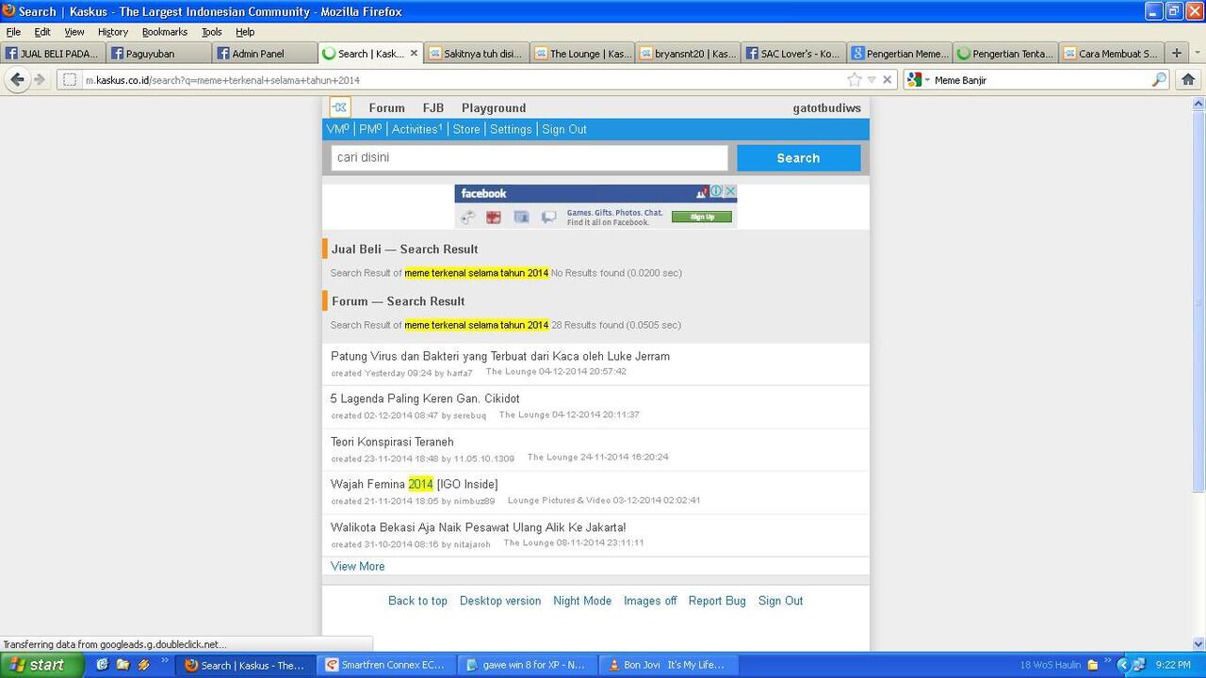The height and width of the screenshot is (678, 1206).
Task: Open the history dropdown in the address bar
Action: click(872, 80)
